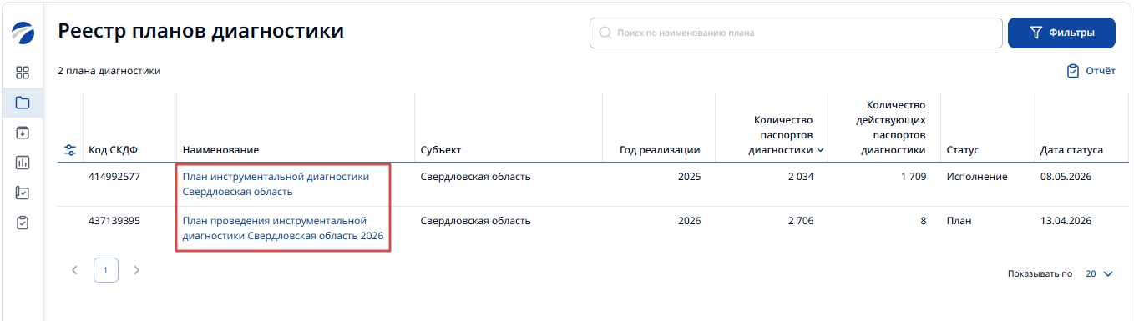Open План инструментальной диагностики Свердловская область
1134x321 pixels.
point(276,184)
